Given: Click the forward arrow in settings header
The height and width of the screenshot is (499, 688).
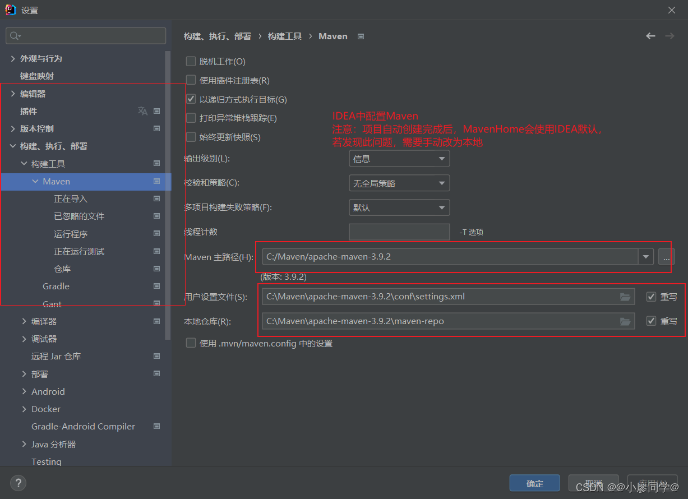Looking at the screenshot, I should pos(669,36).
